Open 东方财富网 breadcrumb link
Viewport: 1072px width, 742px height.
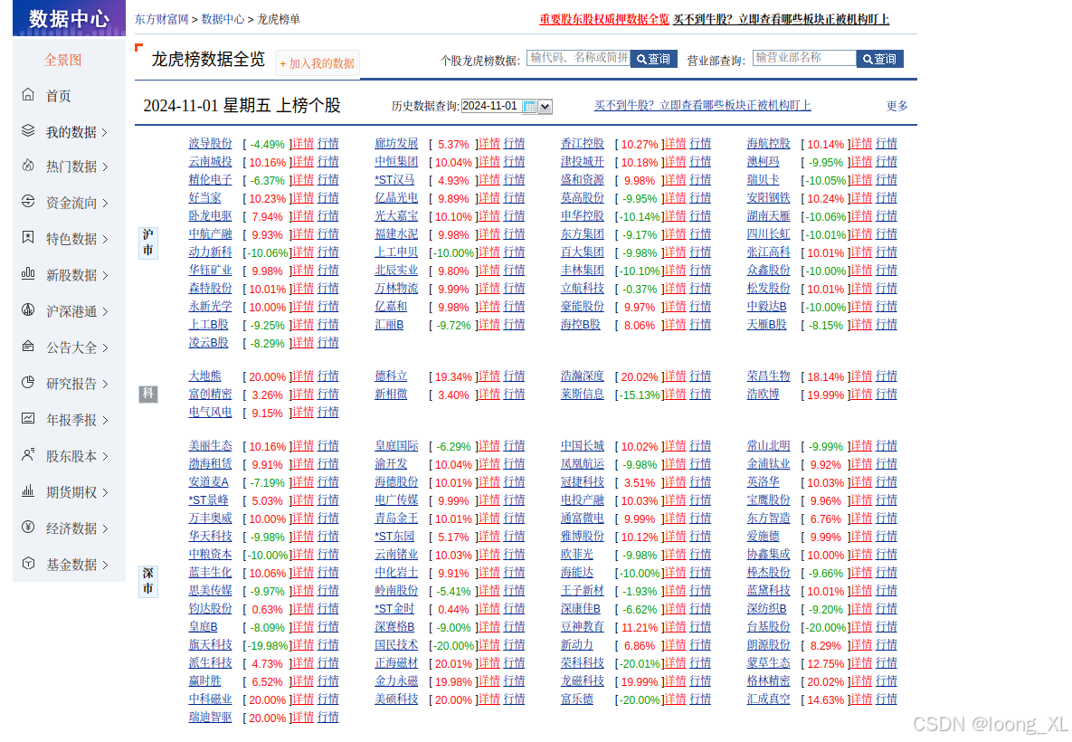coord(161,19)
